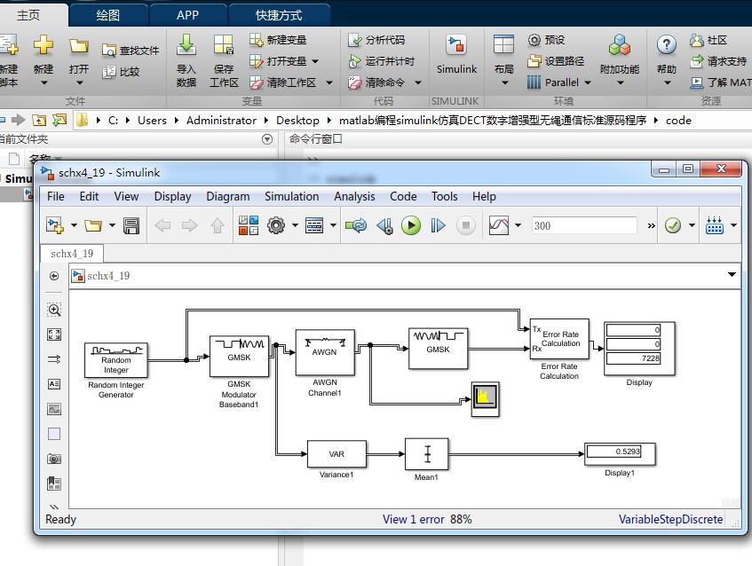Expand the Parallel dropdown in MATLAB ribbon
752x566 pixels.
588,83
